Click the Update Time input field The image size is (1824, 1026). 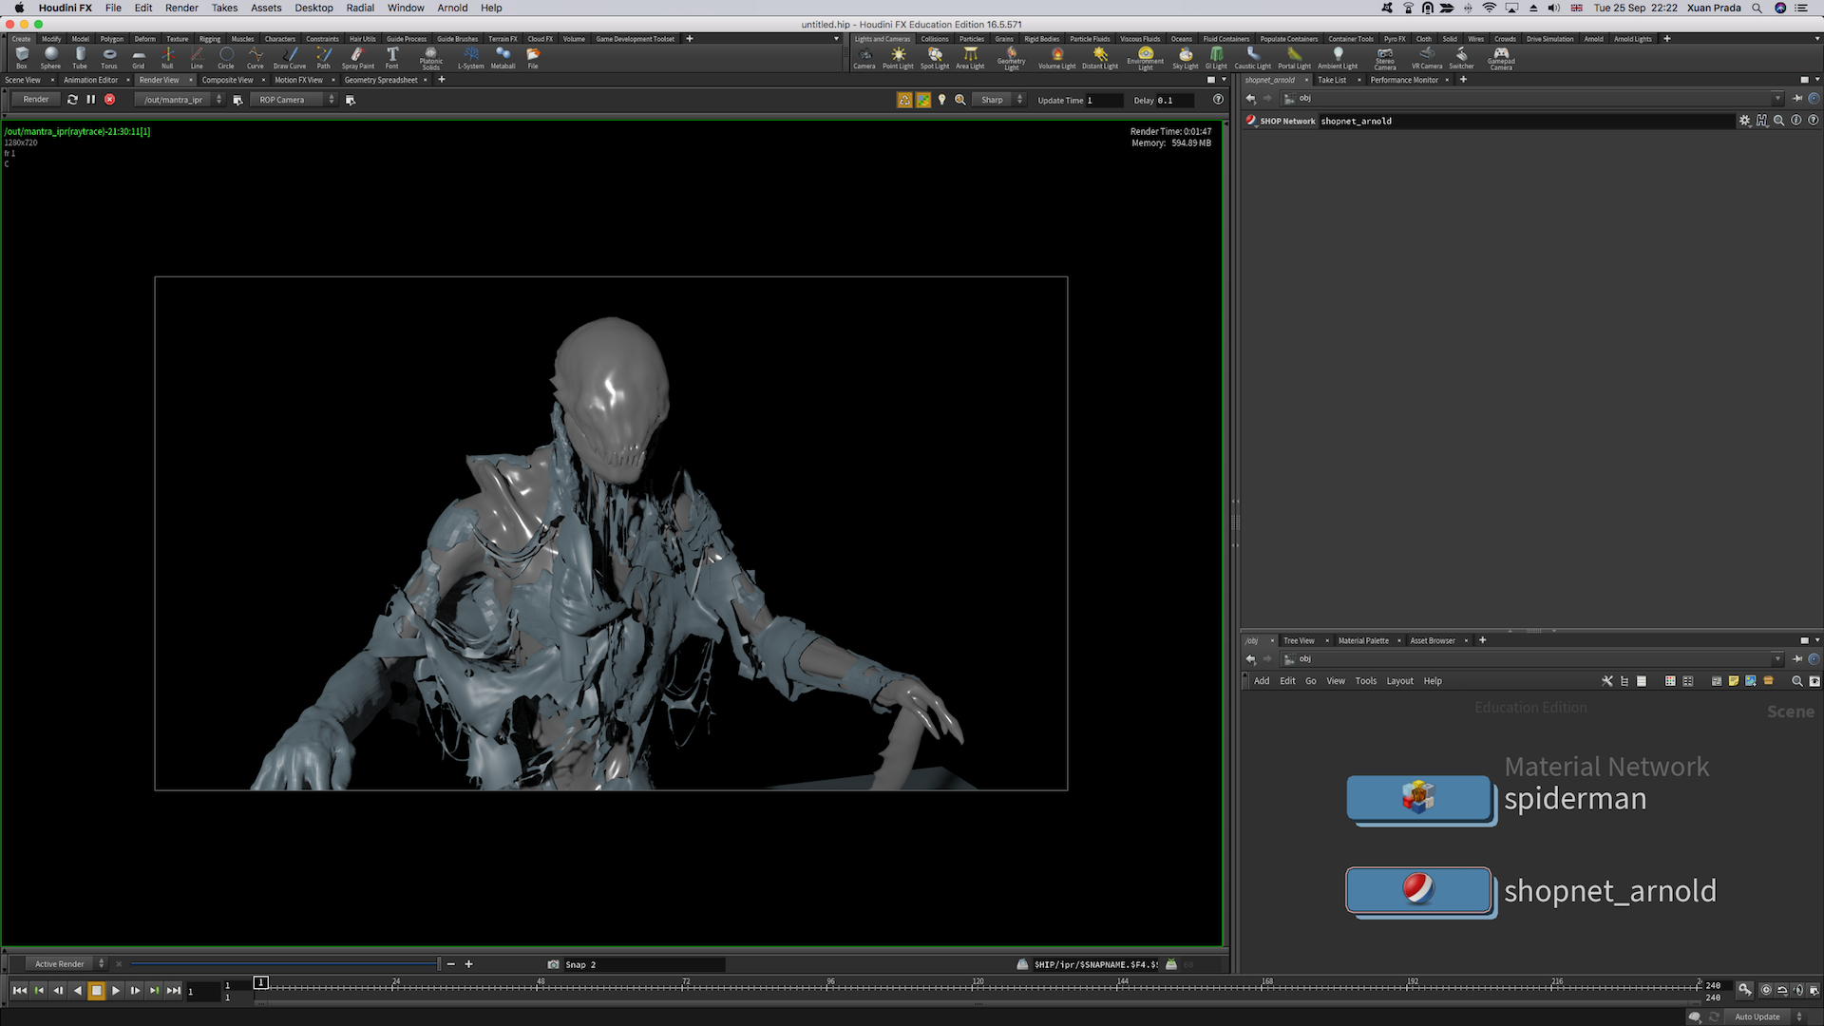point(1104,100)
